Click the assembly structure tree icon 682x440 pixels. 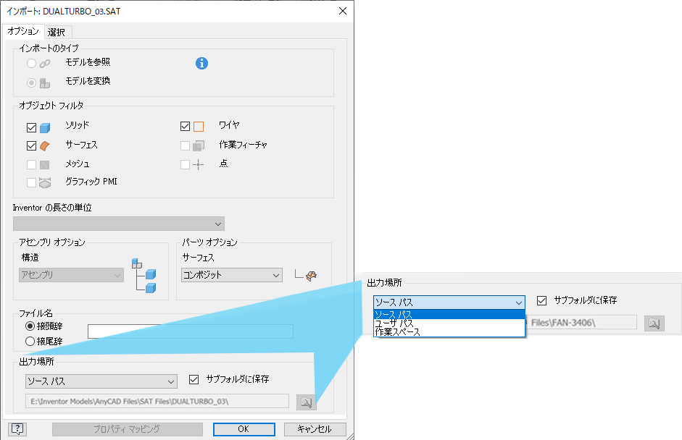(x=144, y=276)
